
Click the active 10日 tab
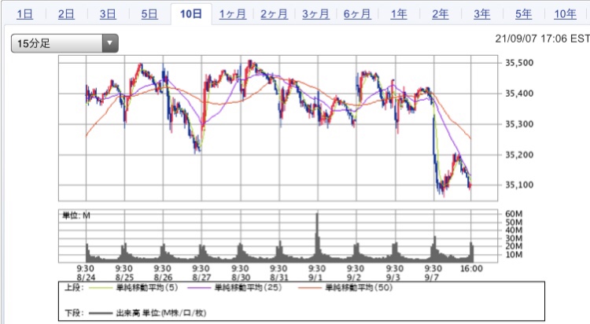click(x=190, y=14)
